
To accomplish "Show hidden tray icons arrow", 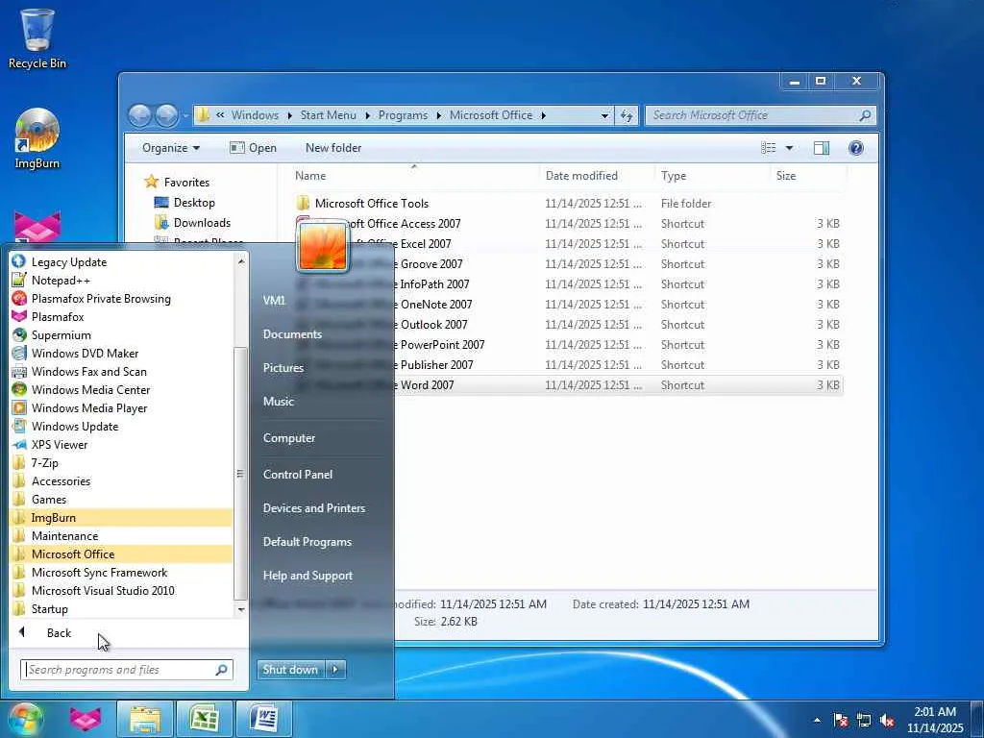I will [x=817, y=720].
